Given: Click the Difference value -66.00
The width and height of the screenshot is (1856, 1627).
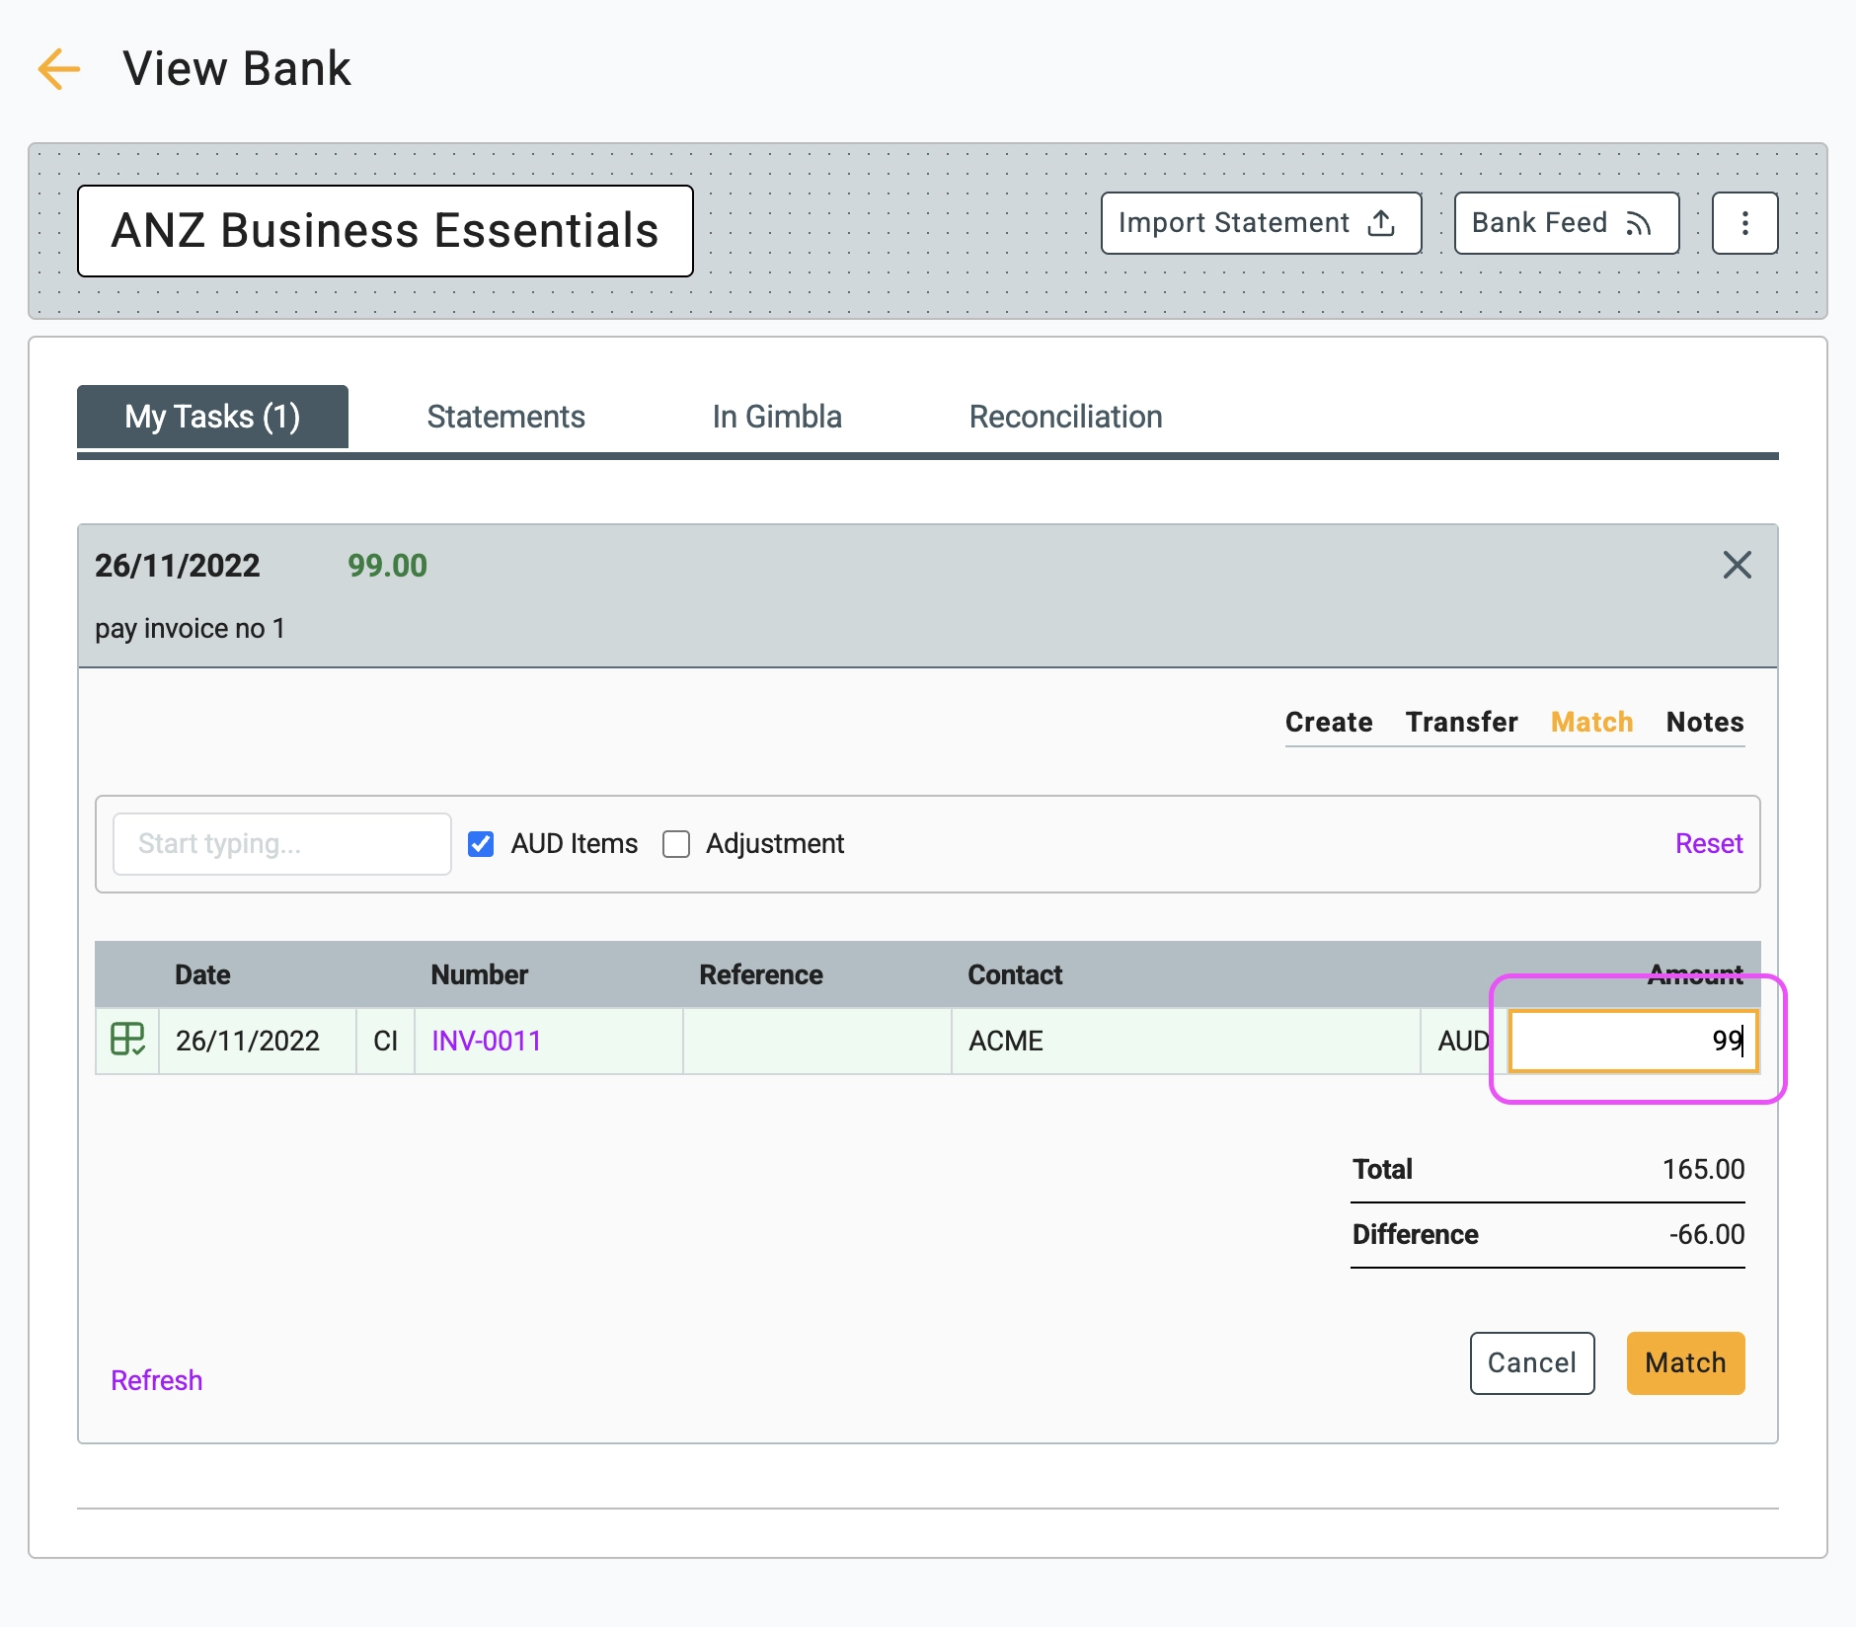Looking at the screenshot, I should tap(1706, 1234).
